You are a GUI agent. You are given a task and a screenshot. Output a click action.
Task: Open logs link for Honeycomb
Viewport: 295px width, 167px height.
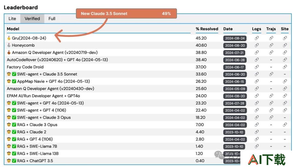[256, 45]
